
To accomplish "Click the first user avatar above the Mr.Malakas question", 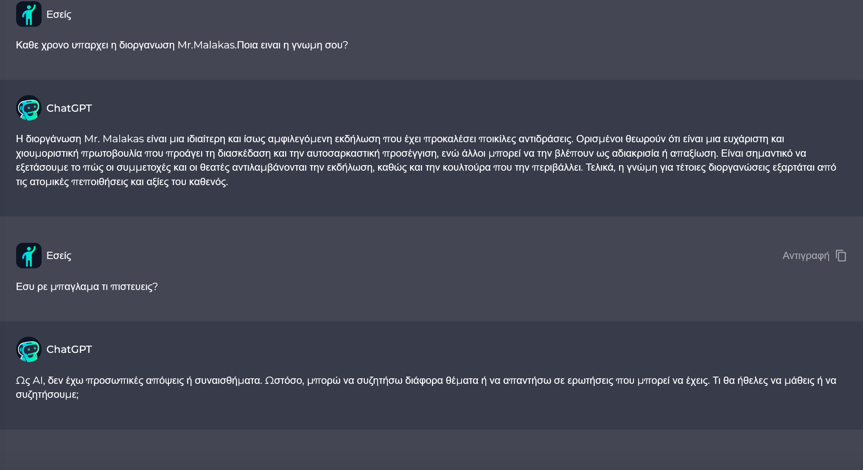I will coord(28,14).
